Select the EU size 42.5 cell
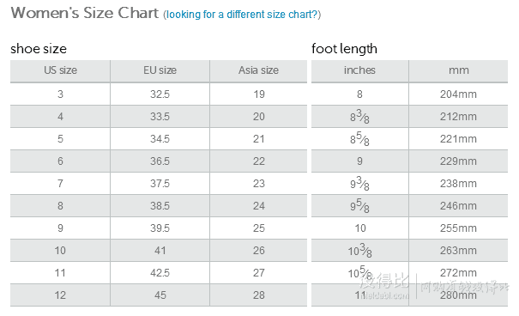This screenshot has width=519, height=316. [160, 273]
